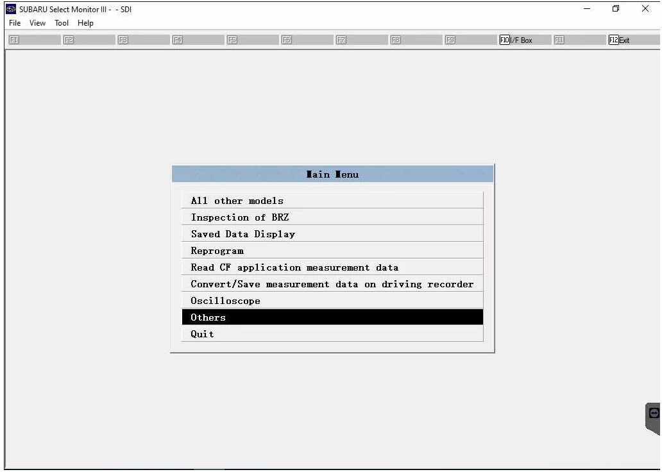Choose 'Inspection of BRZ'
This screenshot has height=472, width=662.
point(332,217)
